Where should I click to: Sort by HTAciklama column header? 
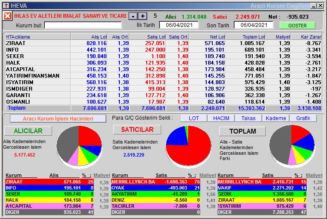point(38,37)
